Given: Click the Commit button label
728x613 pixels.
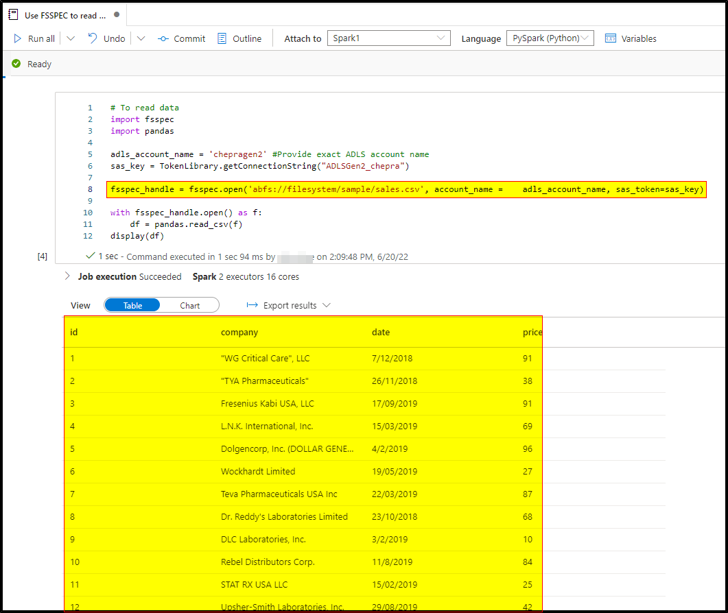Looking at the screenshot, I should [189, 38].
